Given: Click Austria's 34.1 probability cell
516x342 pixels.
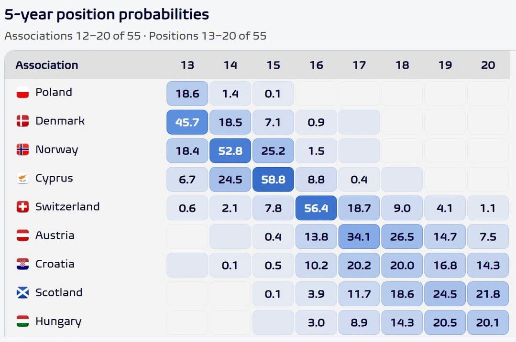Looking at the screenshot, I should [x=359, y=237].
